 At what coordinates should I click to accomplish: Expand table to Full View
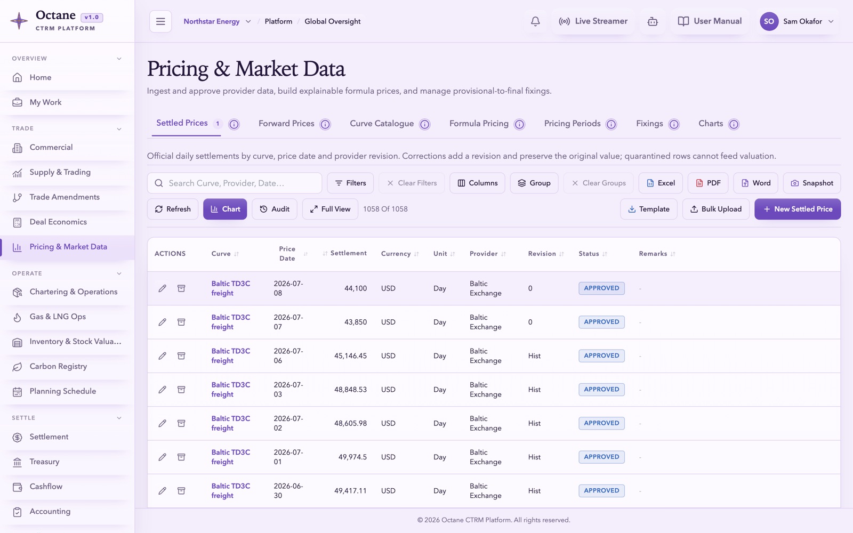pos(330,209)
